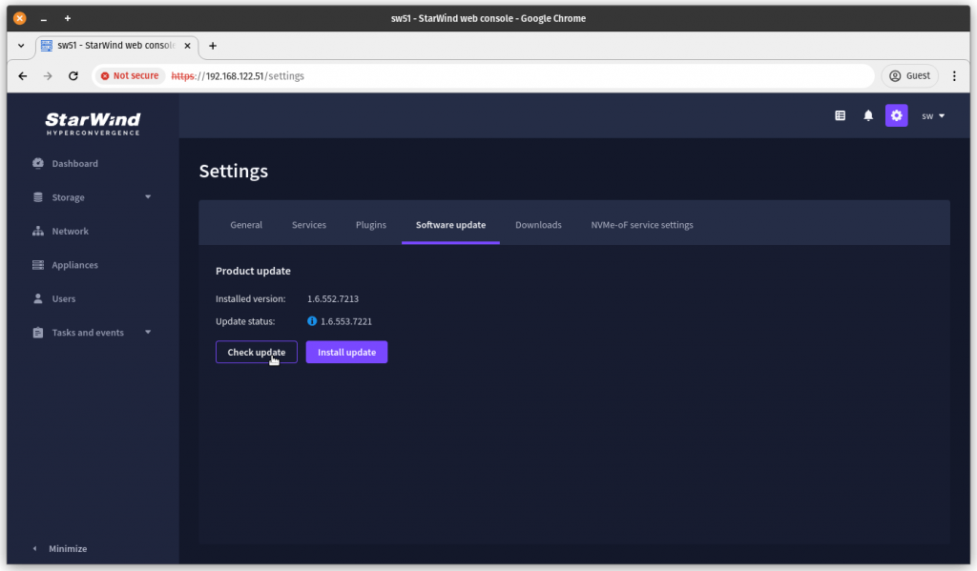Open Network page label in sidebar

click(71, 231)
